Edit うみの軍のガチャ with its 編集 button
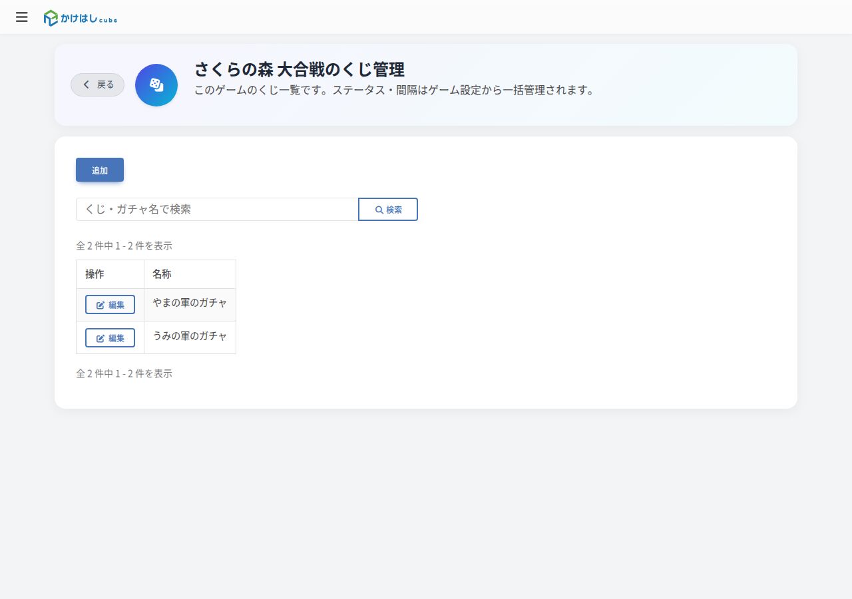852x599 pixels. (x=110, y=338)
